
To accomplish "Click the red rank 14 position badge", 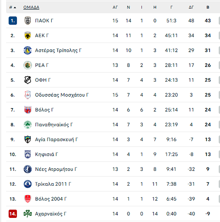I will pos(13,214).
